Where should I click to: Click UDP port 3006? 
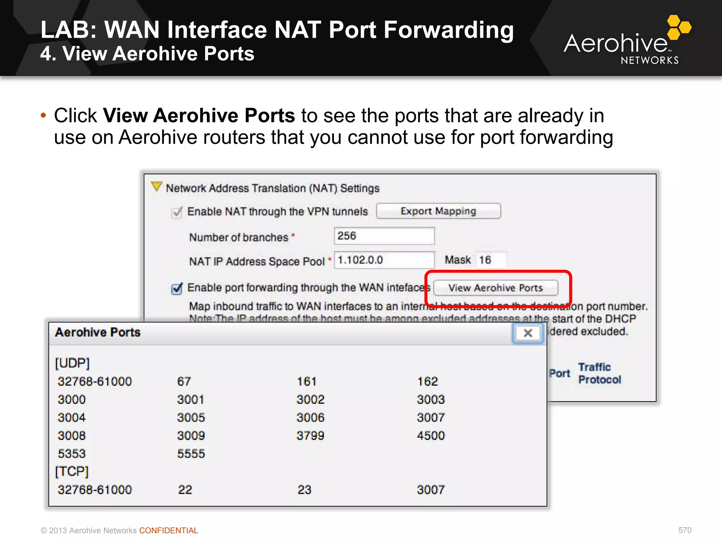click(310, 417)
